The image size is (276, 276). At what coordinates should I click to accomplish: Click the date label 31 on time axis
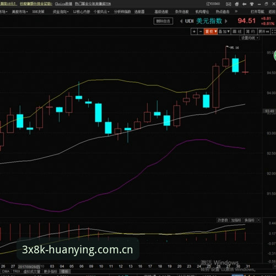tap(248, 266)
